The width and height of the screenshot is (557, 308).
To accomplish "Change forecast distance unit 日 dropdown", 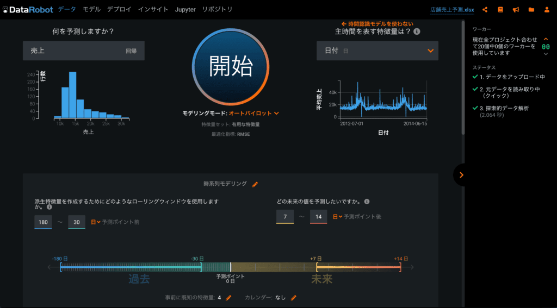I will (337, 216).
